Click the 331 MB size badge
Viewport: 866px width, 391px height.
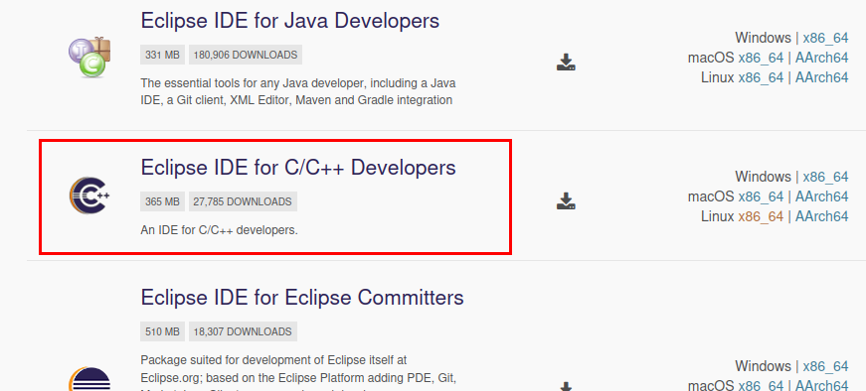pyautogui.click(x=162, y=56)
